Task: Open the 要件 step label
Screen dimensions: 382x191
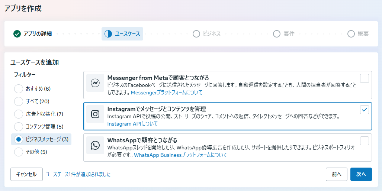Action: (289, 34)
